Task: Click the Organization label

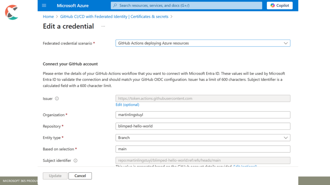Action: 54,115
